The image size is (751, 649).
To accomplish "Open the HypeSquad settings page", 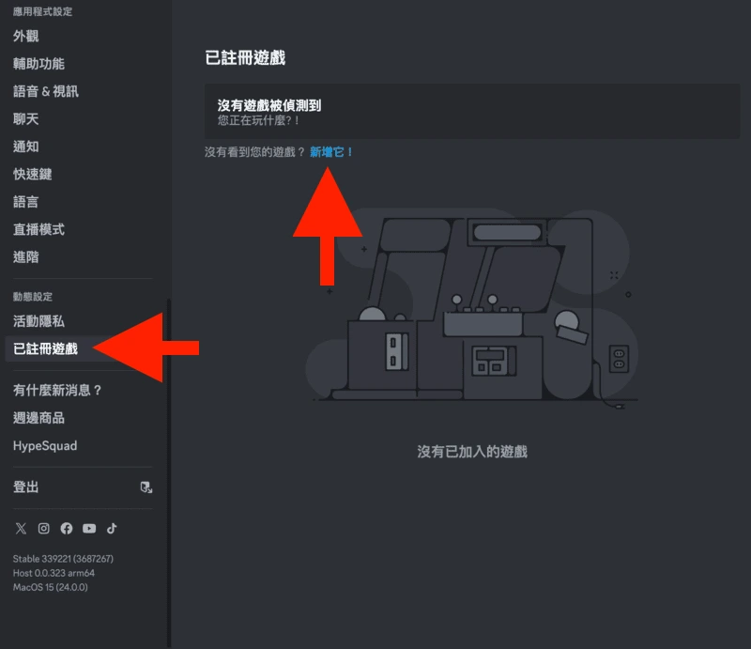I will coord(45,446).
